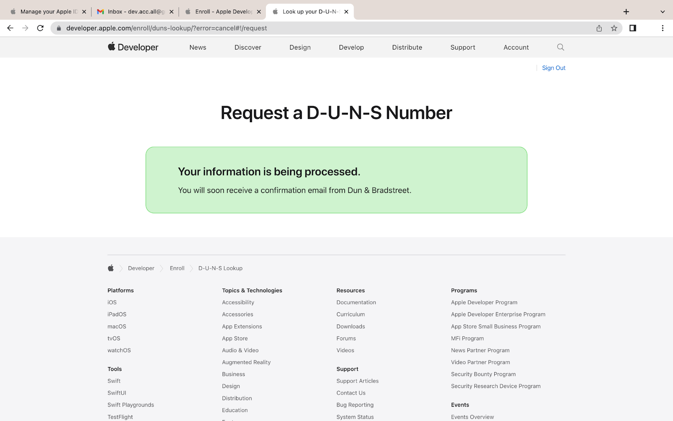Open the Bug Reporting link
This screenshot has height=421, width=673.
click(x=355, y=405)
